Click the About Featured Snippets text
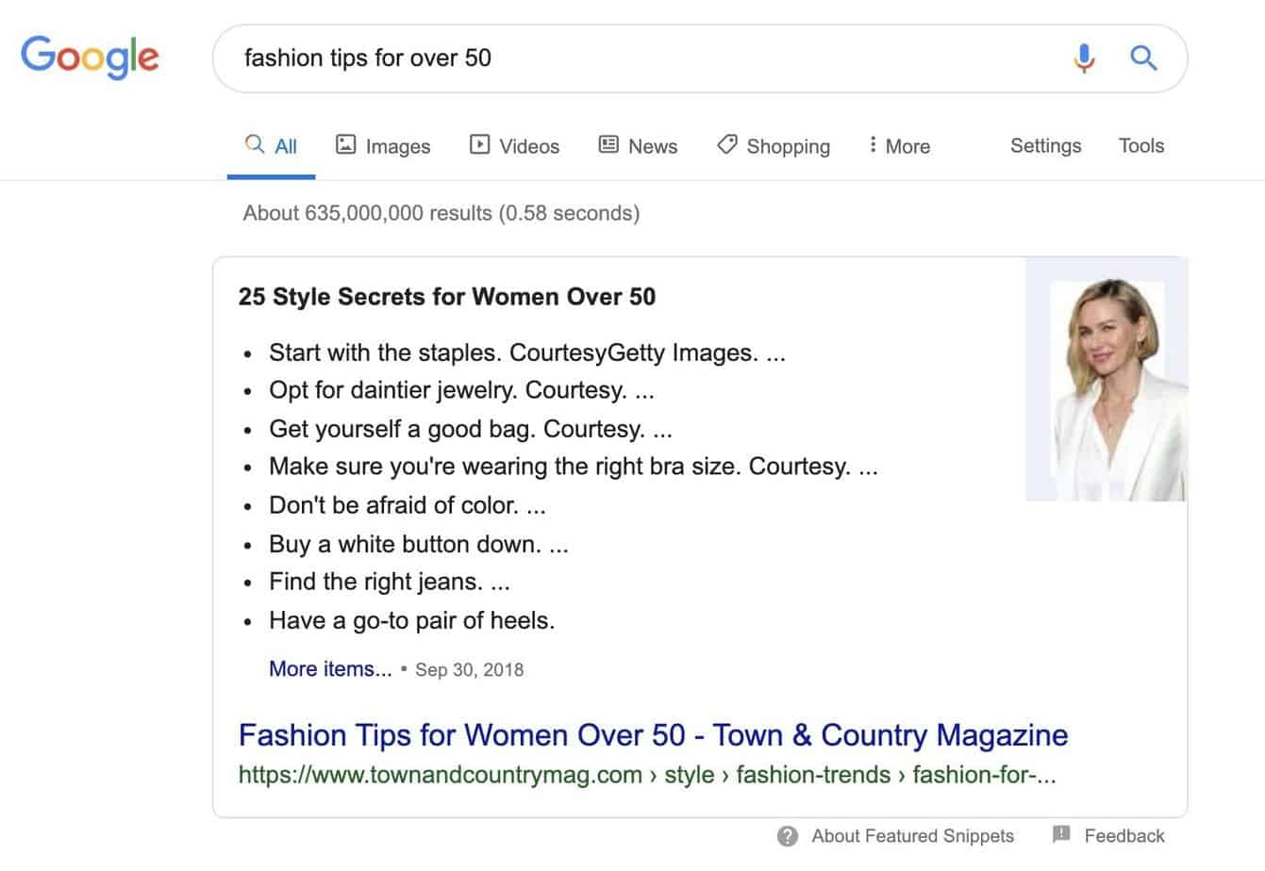The width and height of the screenshot is (1265, 871). [912, 836]
